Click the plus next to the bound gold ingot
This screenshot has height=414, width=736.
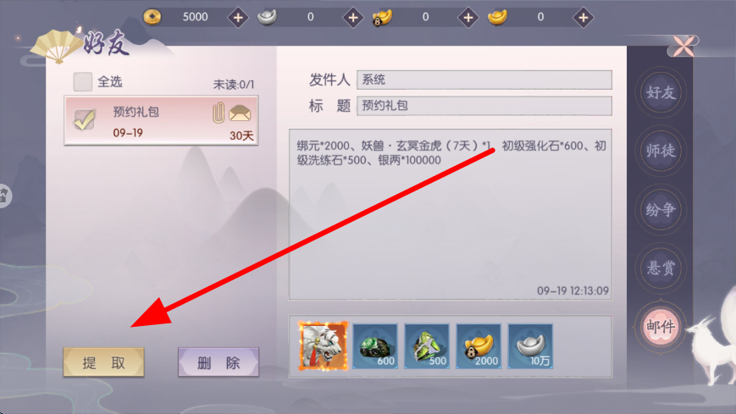[468, 18]
